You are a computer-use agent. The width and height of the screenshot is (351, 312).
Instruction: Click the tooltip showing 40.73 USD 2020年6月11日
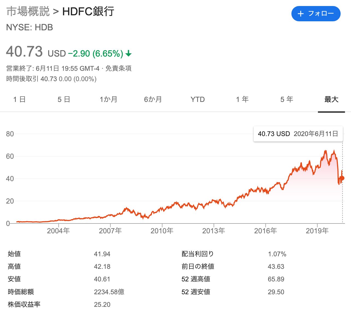tap(298, 134)
